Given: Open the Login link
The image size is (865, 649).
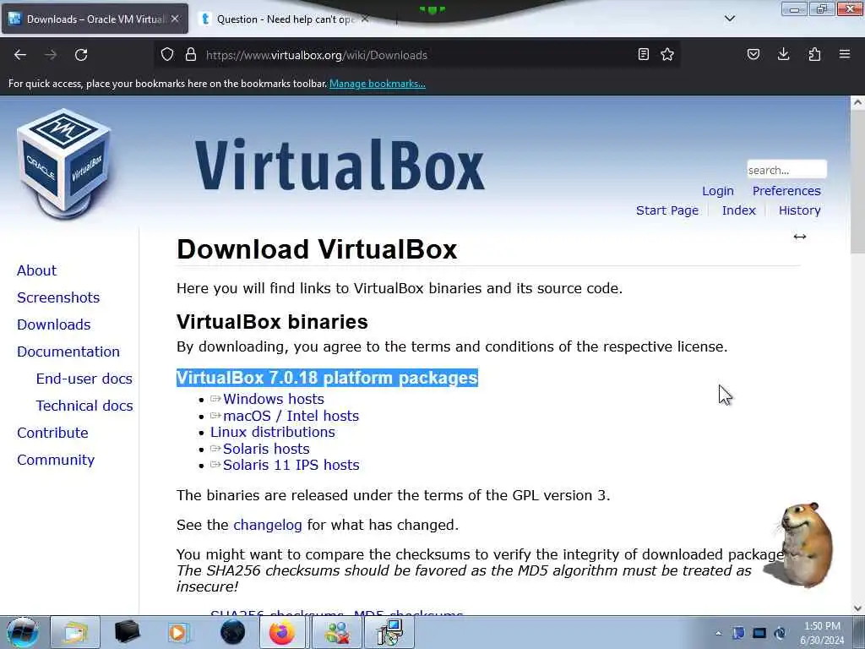Looking at the screenshot, I should (x=718, y=191).
